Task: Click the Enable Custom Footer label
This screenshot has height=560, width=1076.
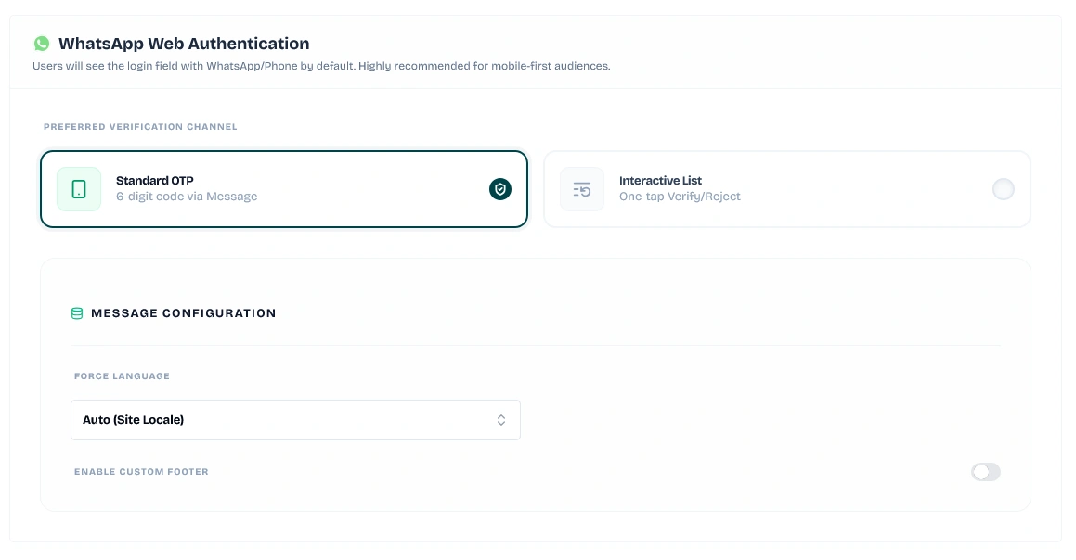Action: (x=141, y=472)
